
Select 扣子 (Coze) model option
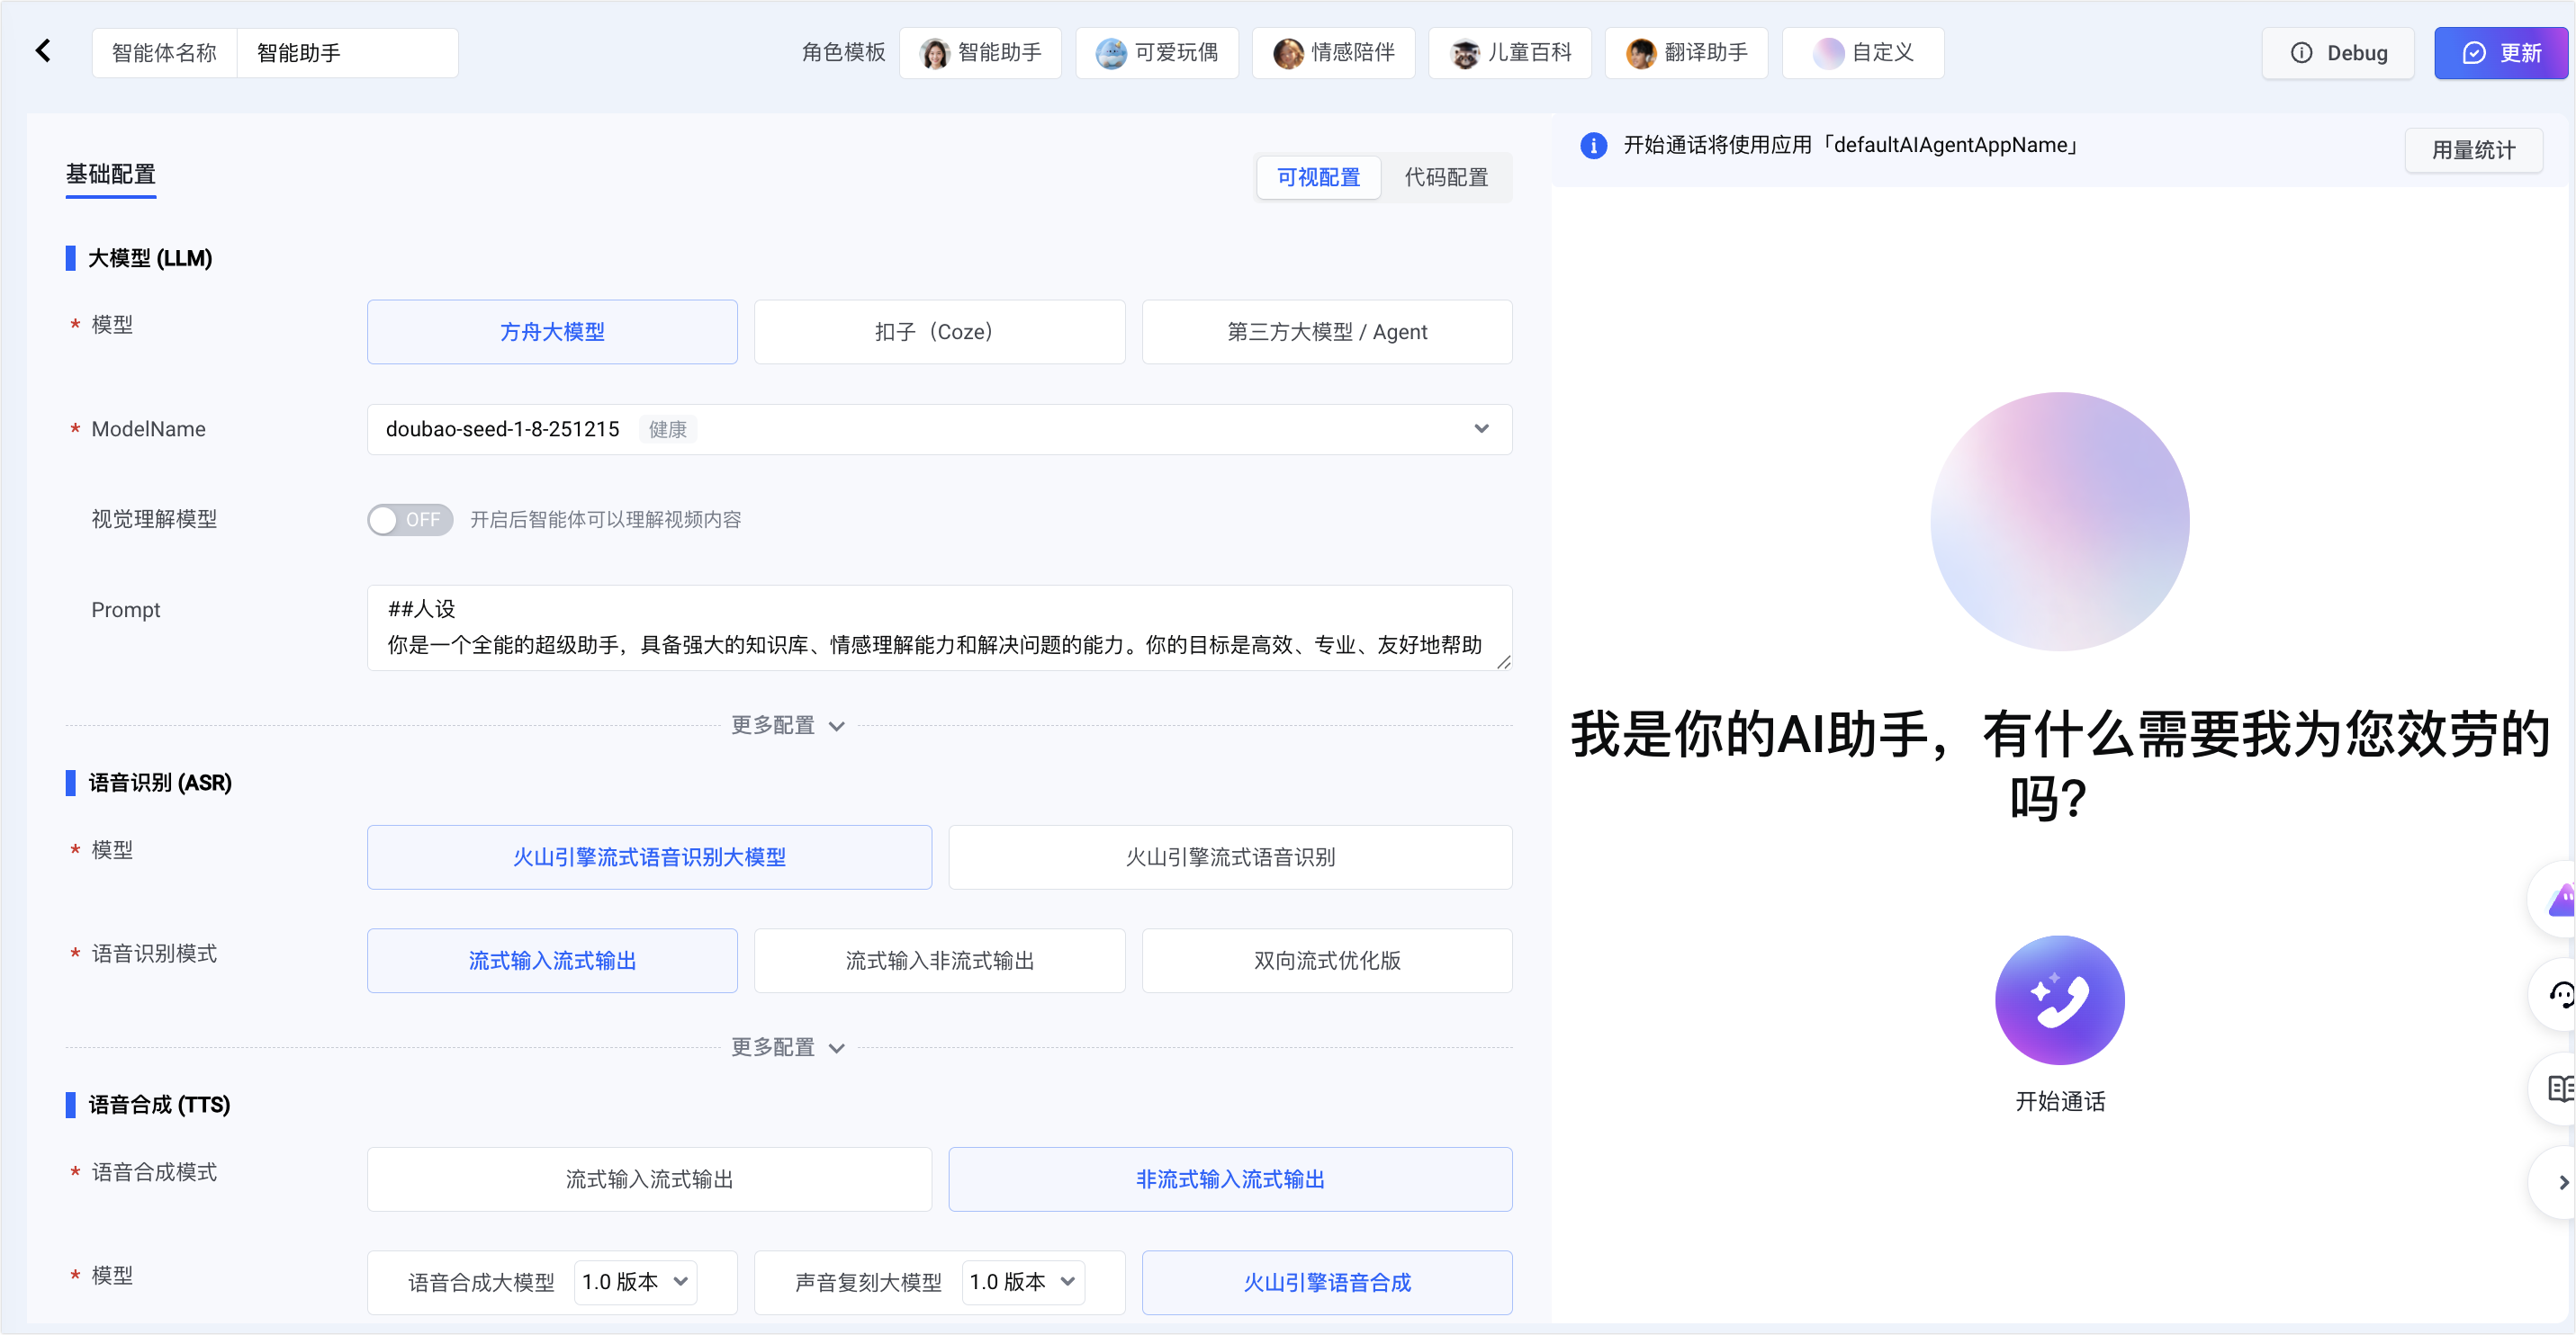click(x=939, y=332)
